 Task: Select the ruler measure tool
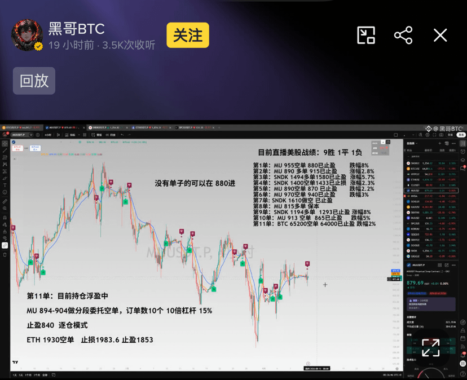coord(5,201)
